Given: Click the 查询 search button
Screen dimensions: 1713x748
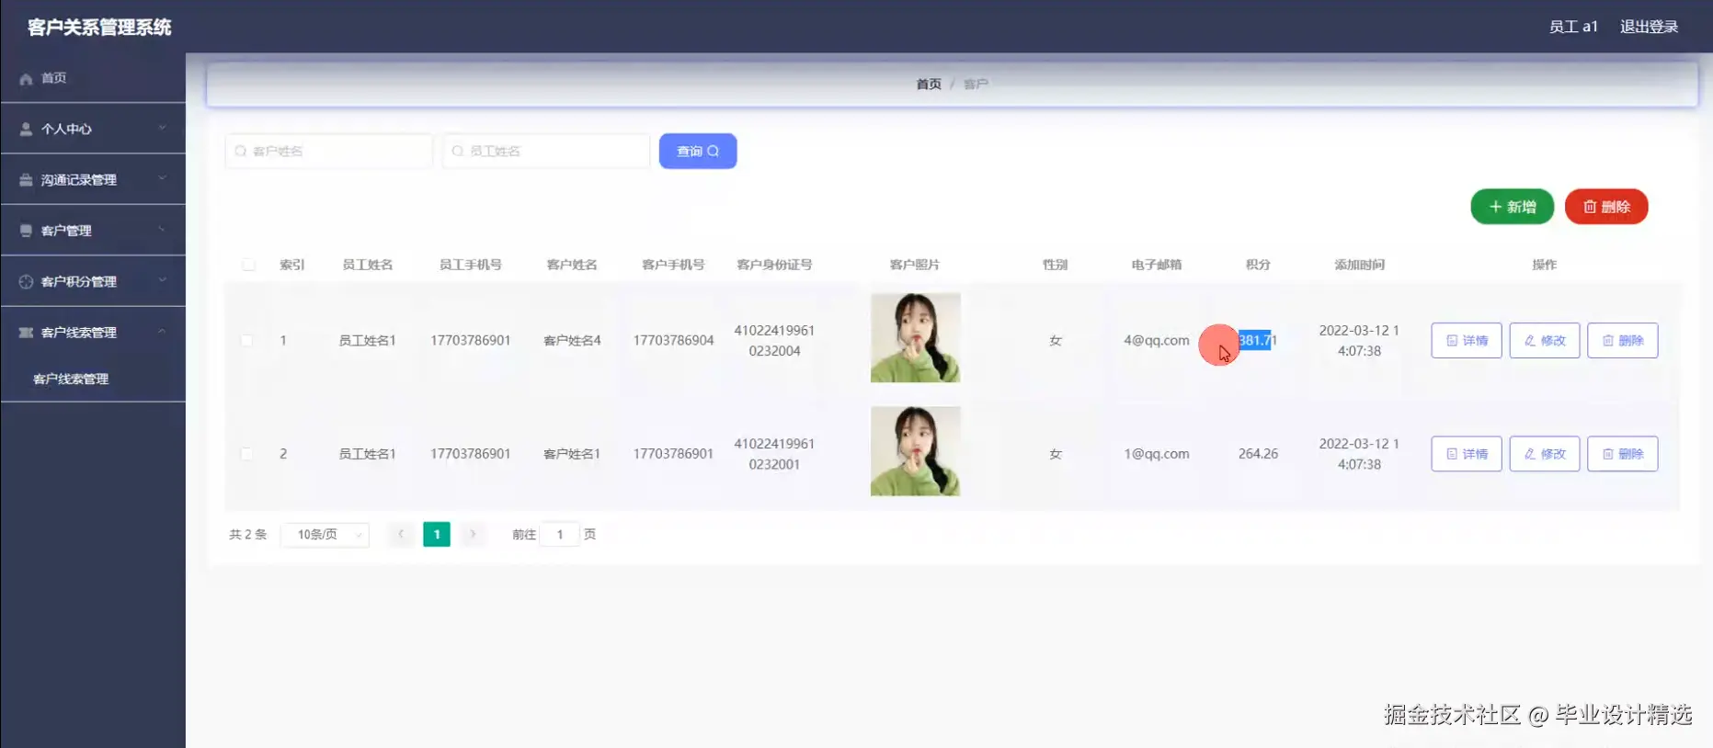Looking at the screenshot, I should coord(698,151).
